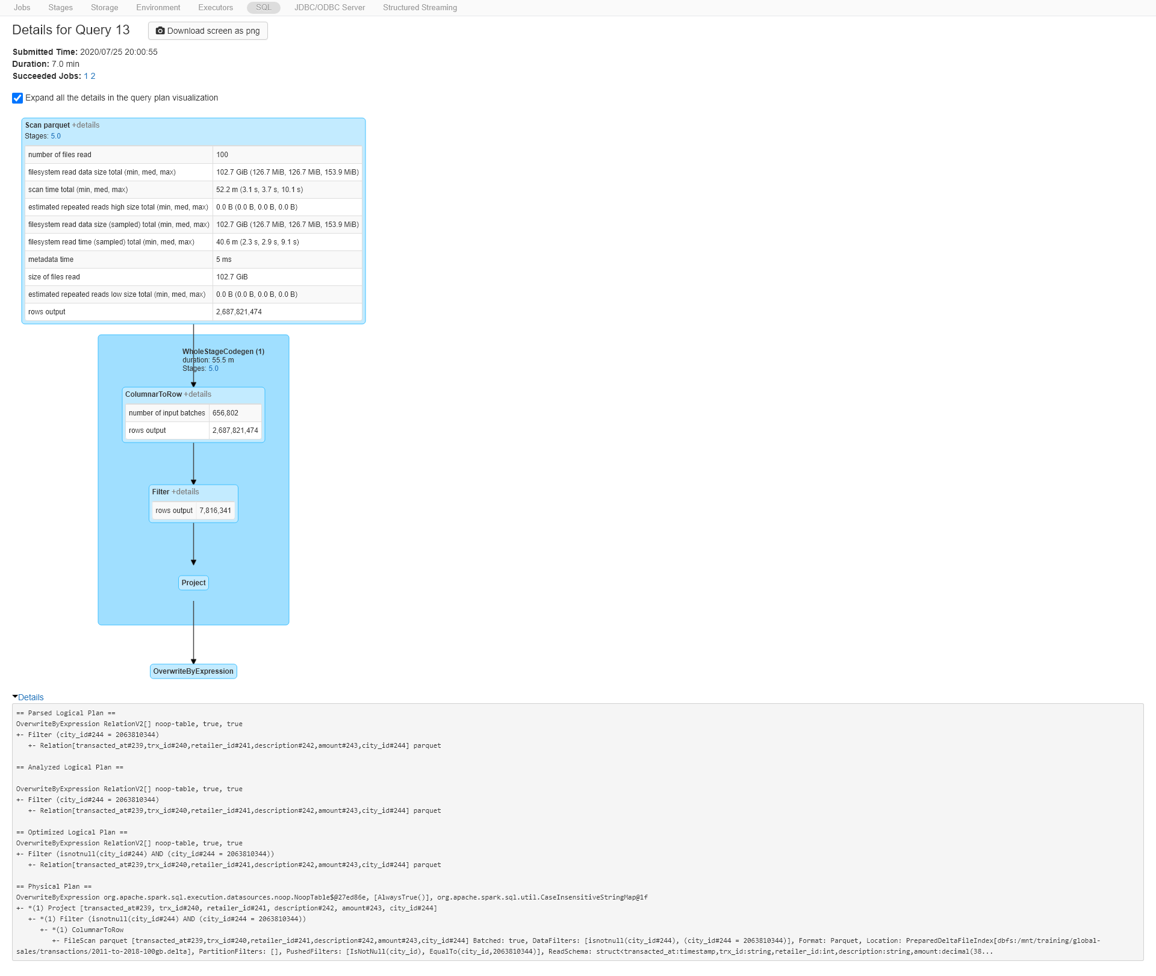This screenshot has height=976, width=1156.
Task: Click 'number of files read' row
Action: point(193,155)
